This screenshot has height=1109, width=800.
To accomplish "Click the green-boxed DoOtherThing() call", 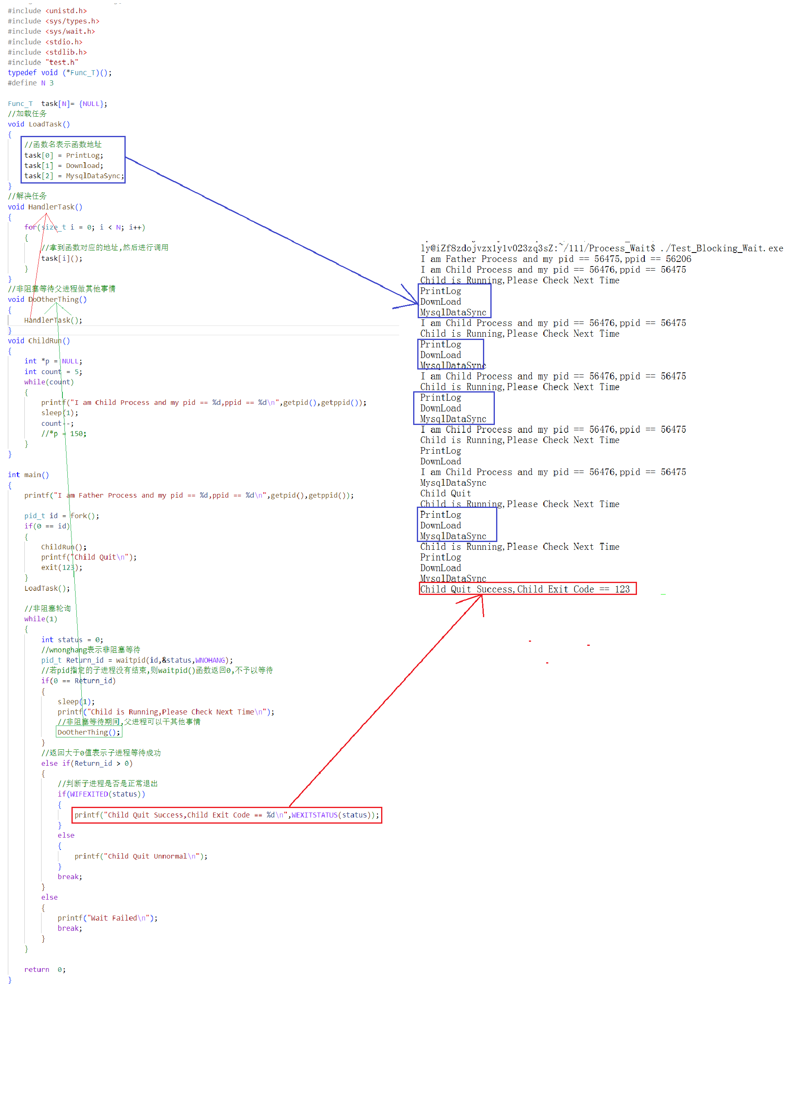I will (x=89, y=732).
